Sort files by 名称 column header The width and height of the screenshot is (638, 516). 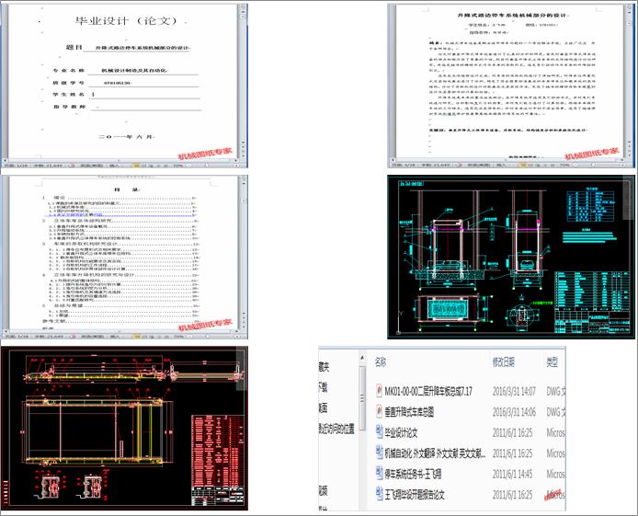coord(381,361)
